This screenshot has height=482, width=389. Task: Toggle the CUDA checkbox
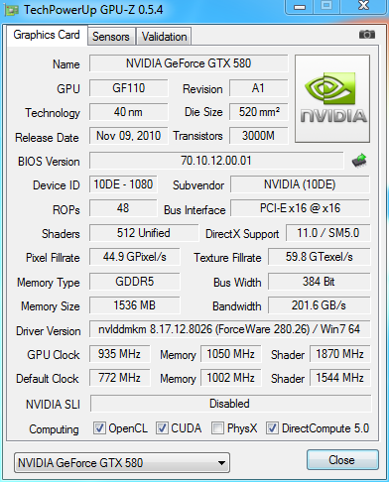[162, 427]
